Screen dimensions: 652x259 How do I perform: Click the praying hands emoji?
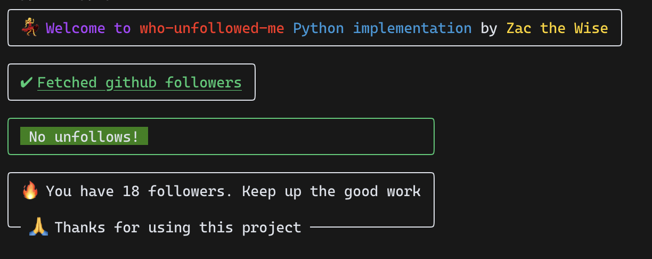point(38,228)
